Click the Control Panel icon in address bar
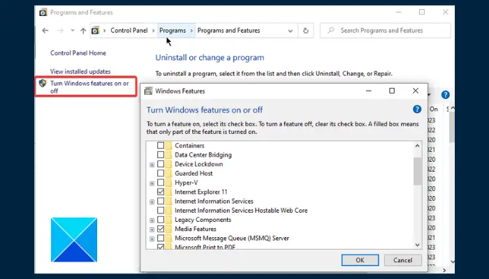 coord(95,31)
